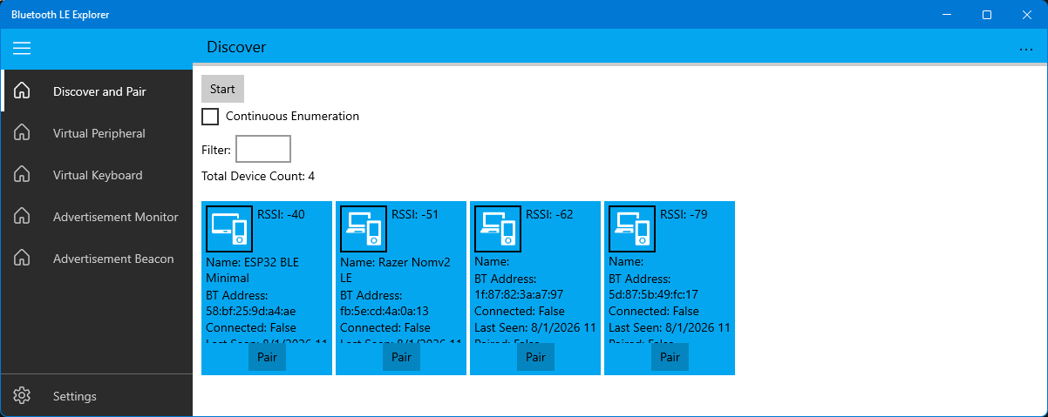Select the address 1f:87:82:3a:a7:97
This screenshot has width=1048, height=417.
point(519,294)
